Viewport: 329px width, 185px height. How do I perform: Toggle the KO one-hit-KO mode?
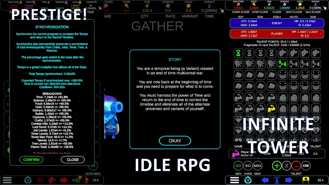click(x=248, y=165)
